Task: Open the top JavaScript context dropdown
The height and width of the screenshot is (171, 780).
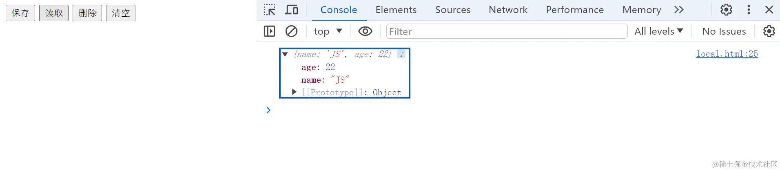Action: point(328,31)
